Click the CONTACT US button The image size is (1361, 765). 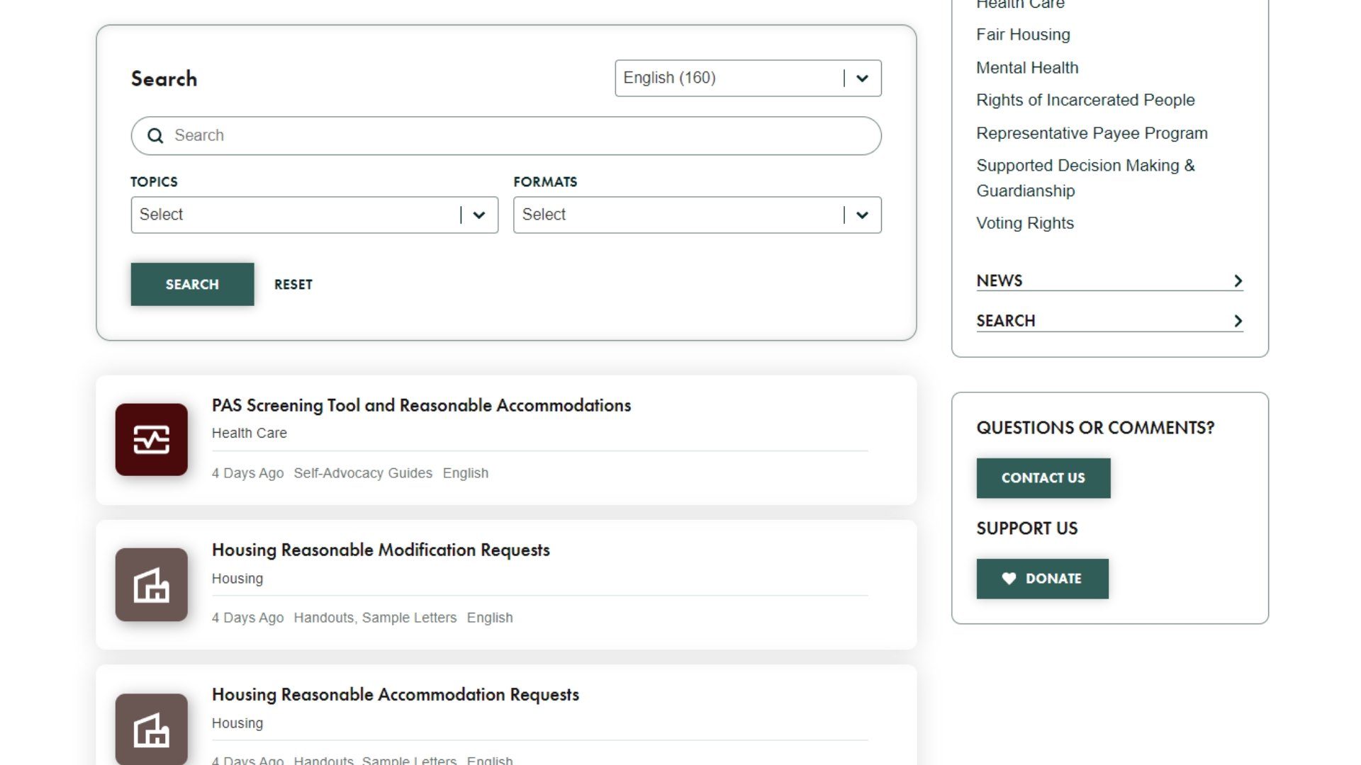click(1043, 477)
